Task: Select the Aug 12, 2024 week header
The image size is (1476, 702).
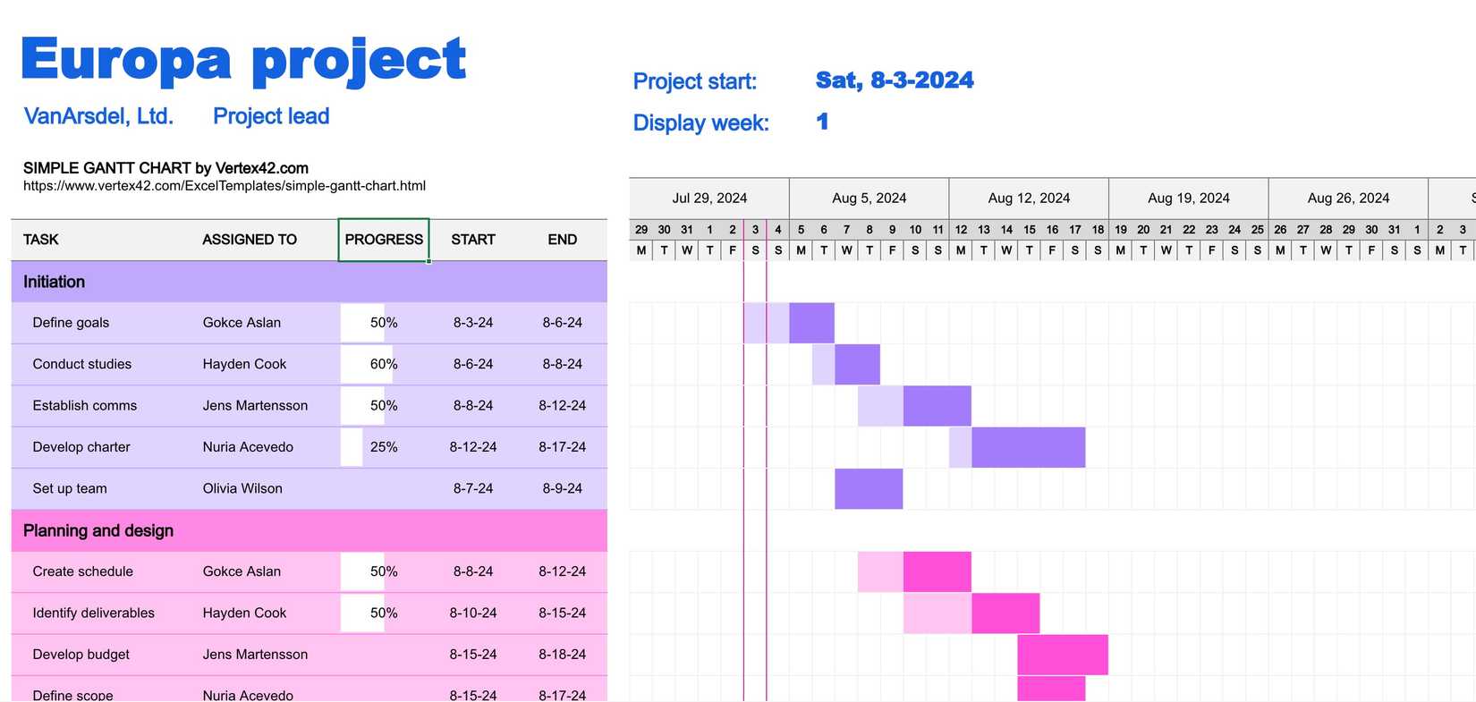Action: (1029, 198)
